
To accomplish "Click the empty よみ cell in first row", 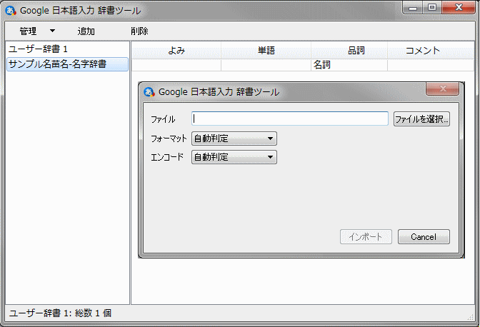I will (x=176, y=65).
